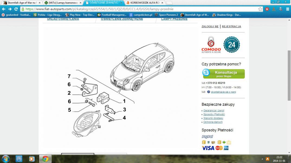The image size is (291, 163).
Task: Open Sposoby Płatności link
Action: pyautogui.click(x=214, y=114)
